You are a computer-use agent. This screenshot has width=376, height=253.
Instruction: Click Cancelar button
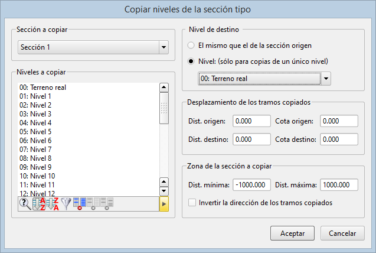342,233
